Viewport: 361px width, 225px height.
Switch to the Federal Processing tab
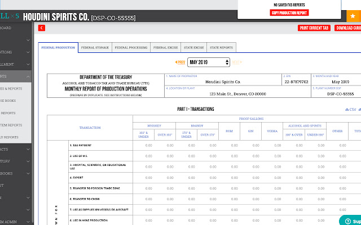tap(131, 47)
